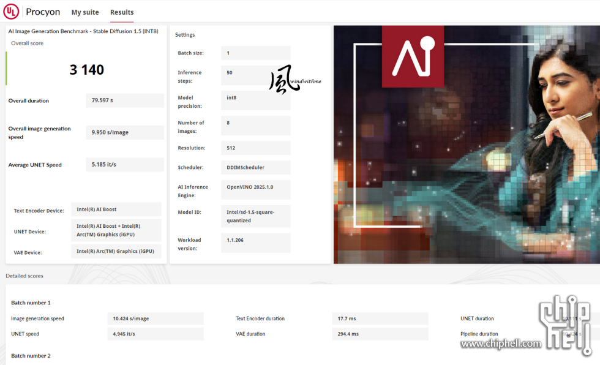
Task: Click the Settings panel heading
Action: click(185, 35)
